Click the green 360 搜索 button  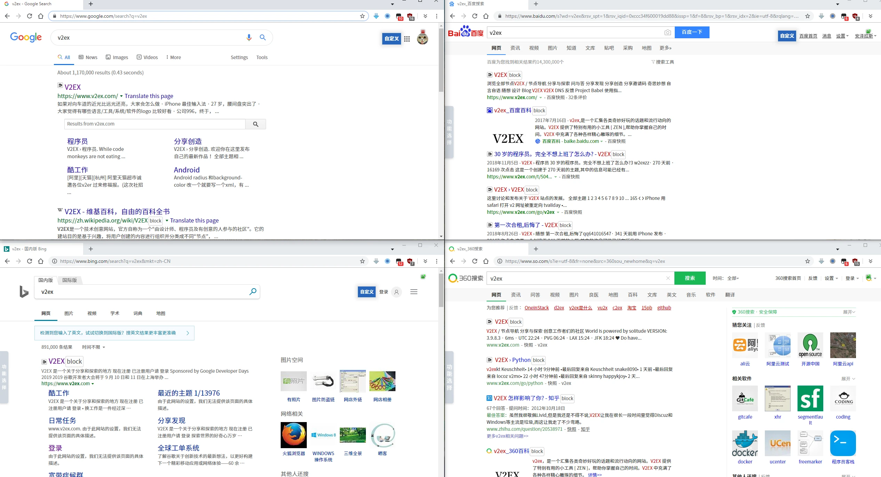690,278
